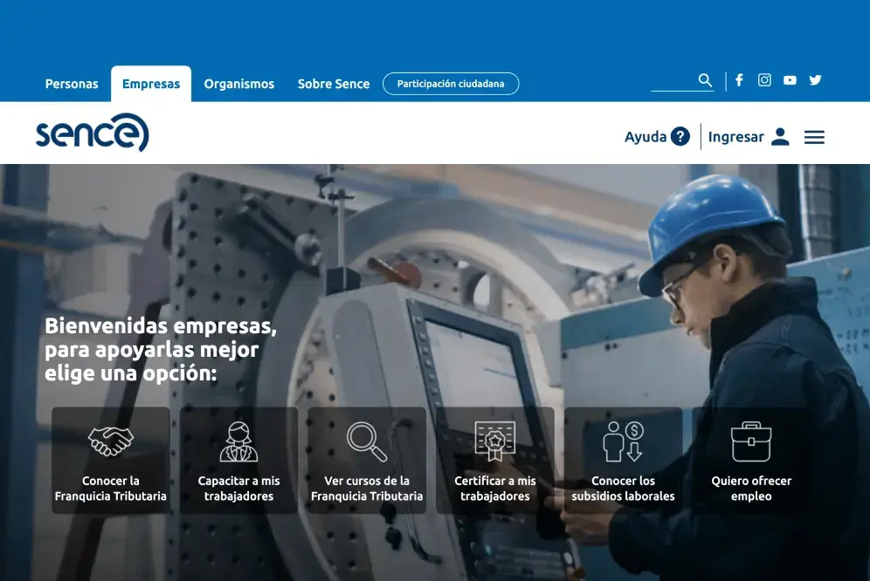Focus the search input field
The width and height of the screenshot is (870, 581).
673,81
